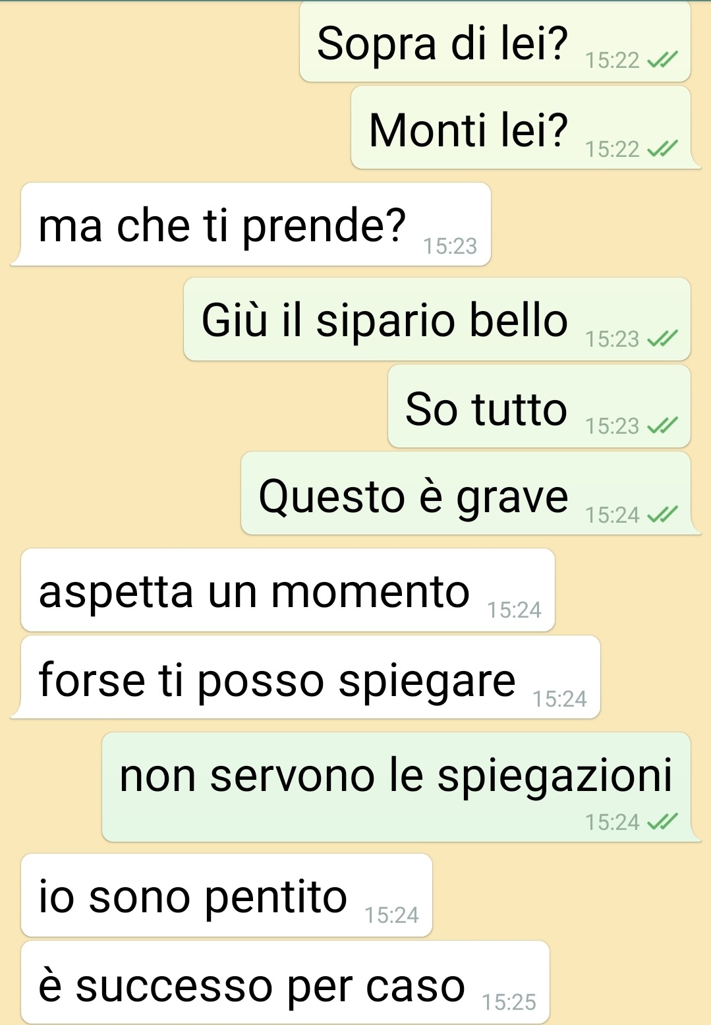Tap the "è successo per caso" message
Viewport: 711px width, 1025px height.
pos(285,982)
